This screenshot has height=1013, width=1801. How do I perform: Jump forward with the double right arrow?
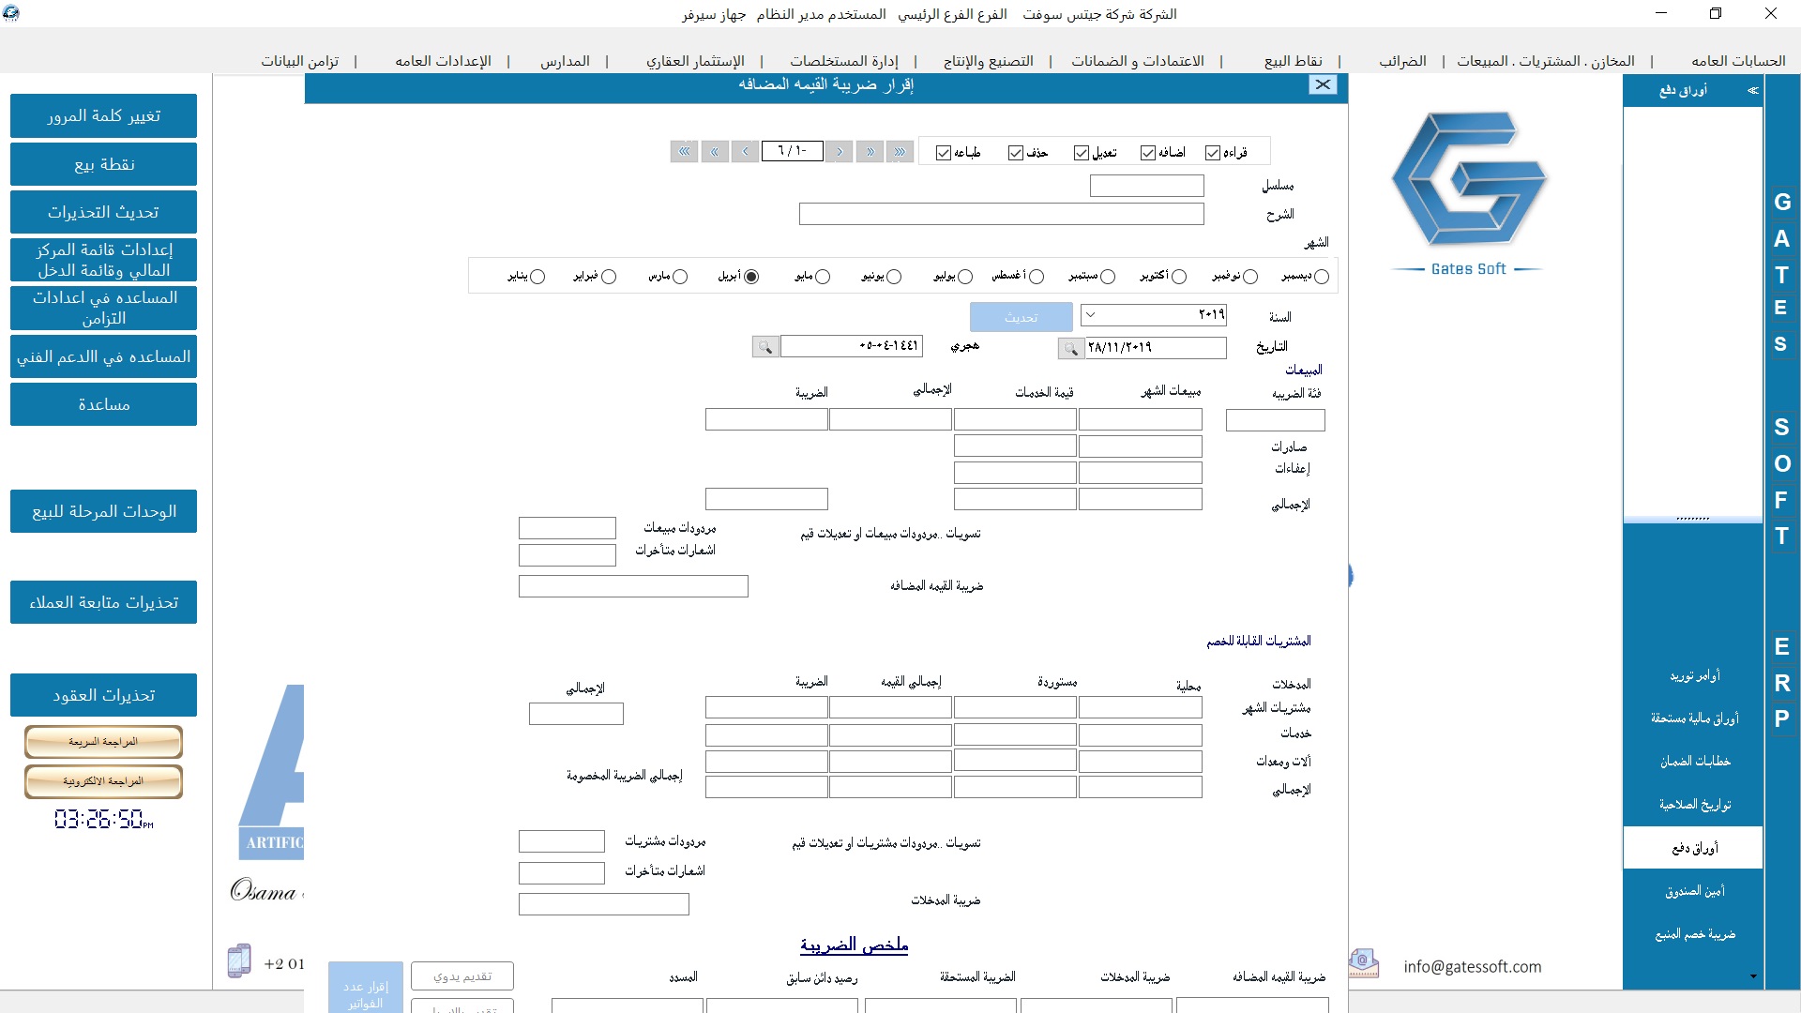click(870, 151)
